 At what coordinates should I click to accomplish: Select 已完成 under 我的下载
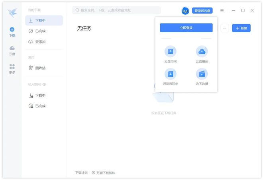tap(44, 31)
